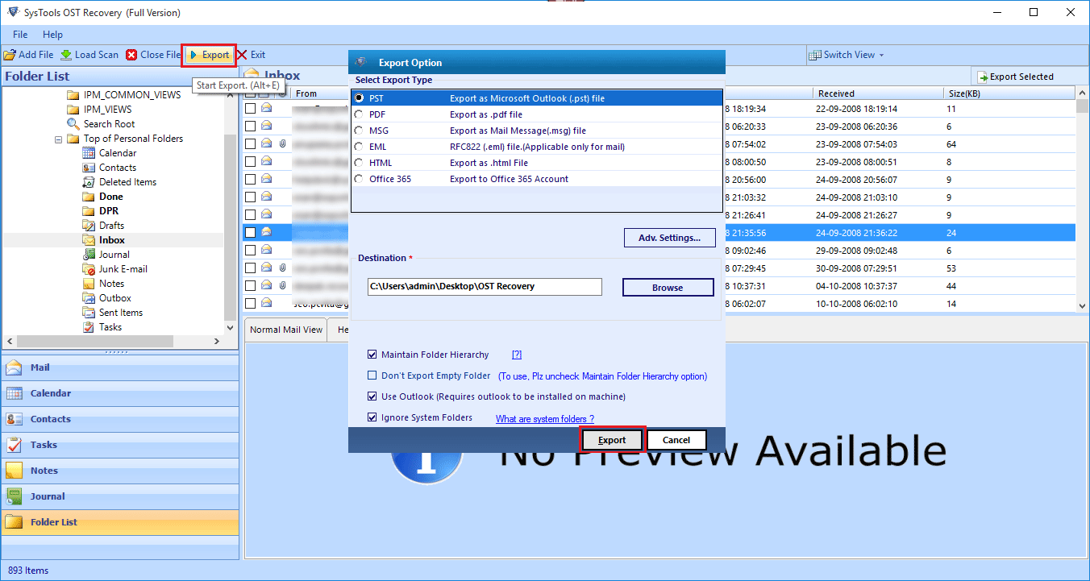
Task: Click the Close File toolbar icon
Action: tap(131, 55)
